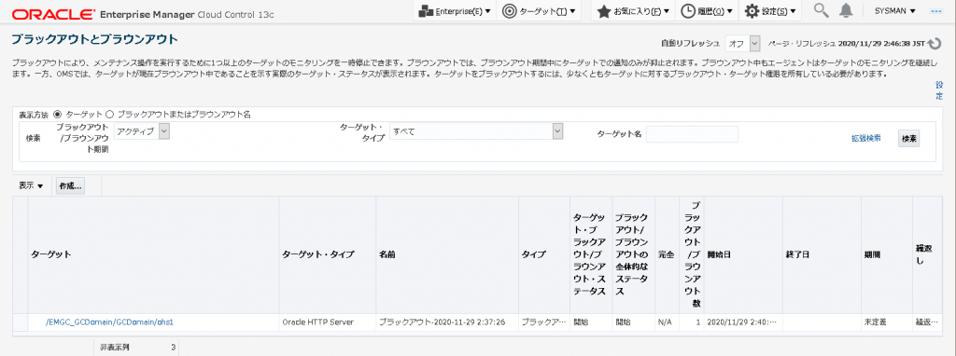Click the ターゲット名 input field
956x356 pixels.
pos(692,134)
